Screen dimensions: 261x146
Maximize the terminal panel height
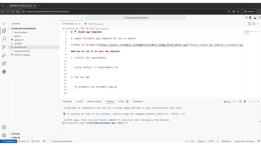coord(254,101)
